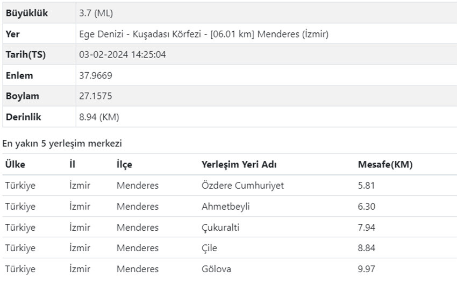
Task: Select the Ahmetbeyli settlement cell
Action: 225,207
